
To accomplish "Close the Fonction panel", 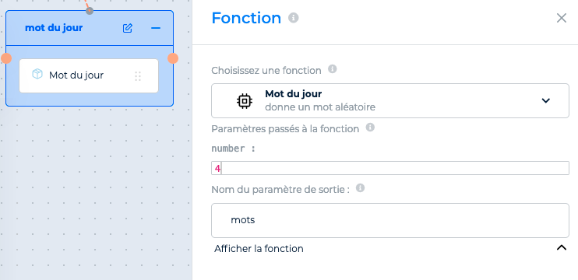I will point(561,18).
